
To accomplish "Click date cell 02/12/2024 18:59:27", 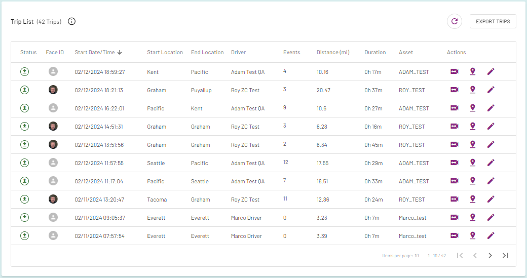I will click(100, 72).
